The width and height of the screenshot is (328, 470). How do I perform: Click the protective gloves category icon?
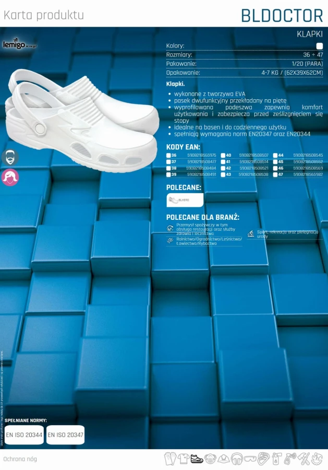coord(171,459)
